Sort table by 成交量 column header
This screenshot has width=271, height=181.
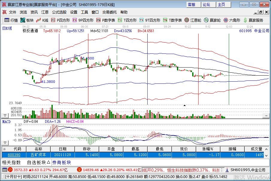click(257, 149)
